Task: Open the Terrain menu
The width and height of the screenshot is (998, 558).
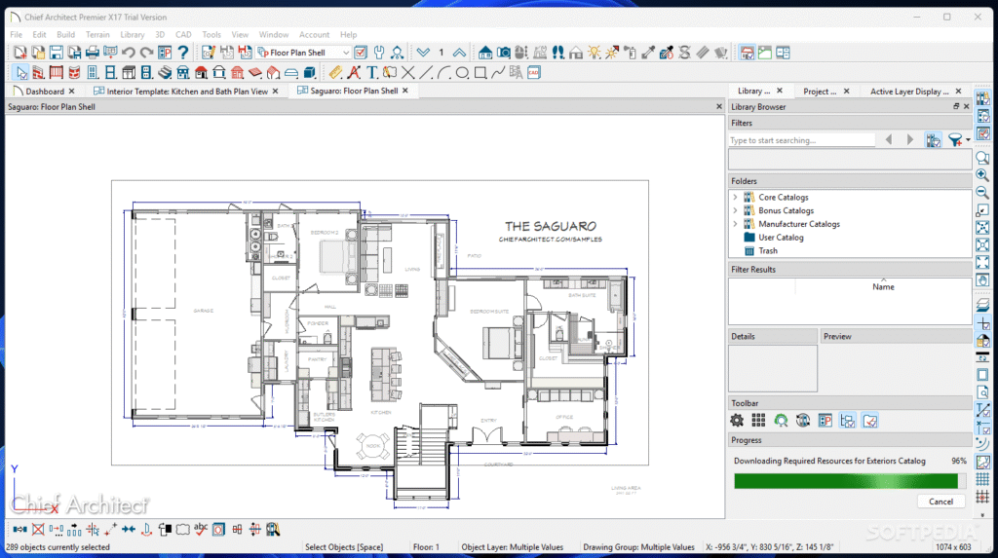Action: 97,34
